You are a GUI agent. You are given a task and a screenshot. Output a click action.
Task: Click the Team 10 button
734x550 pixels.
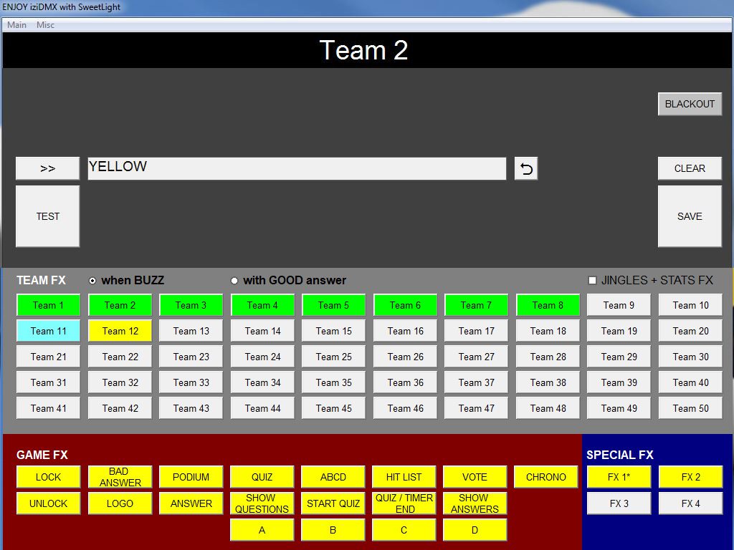(x=690, y=305)
